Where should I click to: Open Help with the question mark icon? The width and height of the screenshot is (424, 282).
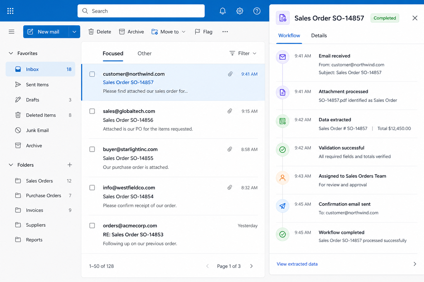[257, 11]
